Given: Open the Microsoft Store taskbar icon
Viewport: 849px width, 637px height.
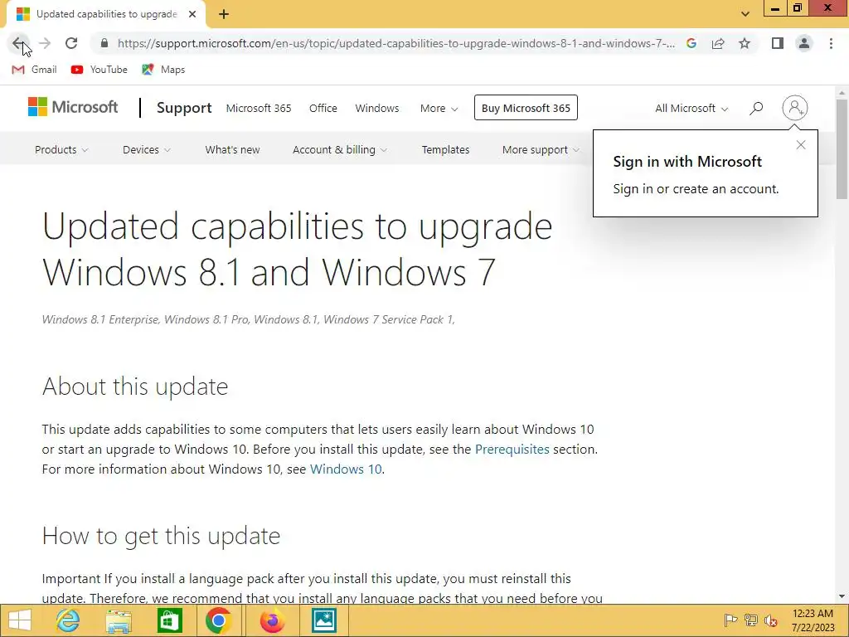Looking at the screenshot, I should (169, 620).
